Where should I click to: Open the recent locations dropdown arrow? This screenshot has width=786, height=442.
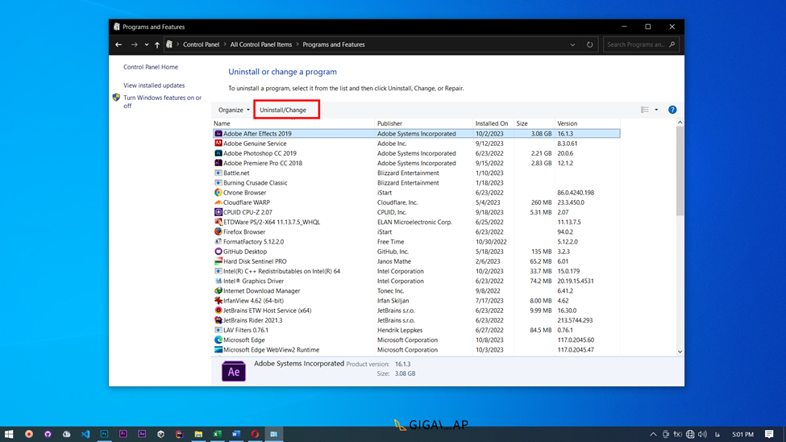(147, 44)
